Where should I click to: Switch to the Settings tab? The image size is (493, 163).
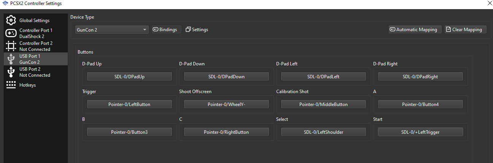click(197, 30)
